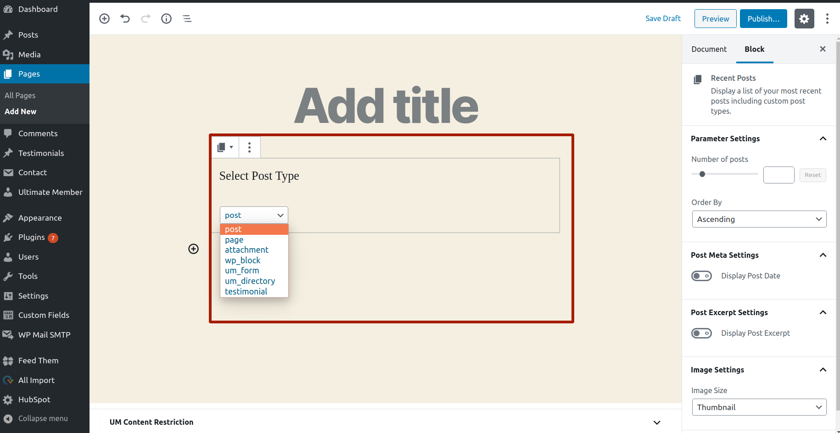Open the Image Size Thumbnail dropdown
Screen dimensions: 840x433
coord(759,407)
